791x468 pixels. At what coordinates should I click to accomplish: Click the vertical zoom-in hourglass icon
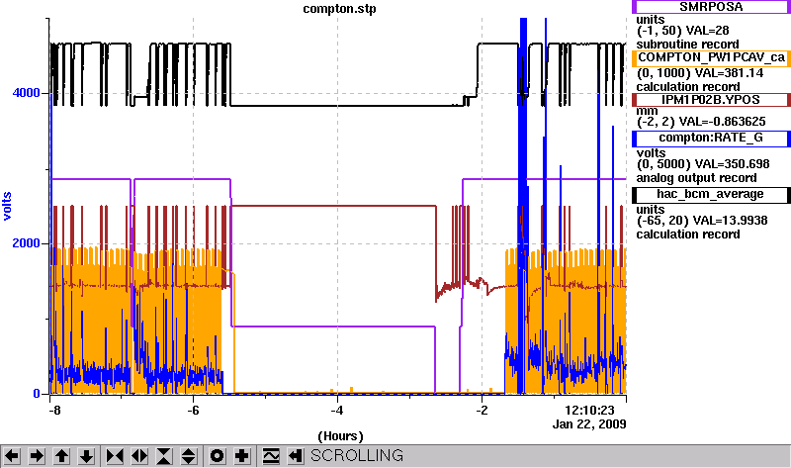pyautogui.click(x=164, y=456)
